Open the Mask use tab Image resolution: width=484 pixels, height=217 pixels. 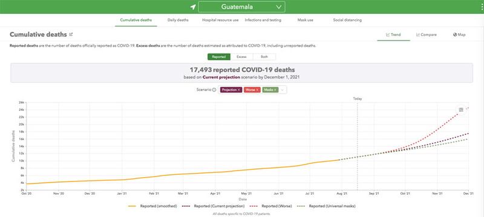[306, 20]
